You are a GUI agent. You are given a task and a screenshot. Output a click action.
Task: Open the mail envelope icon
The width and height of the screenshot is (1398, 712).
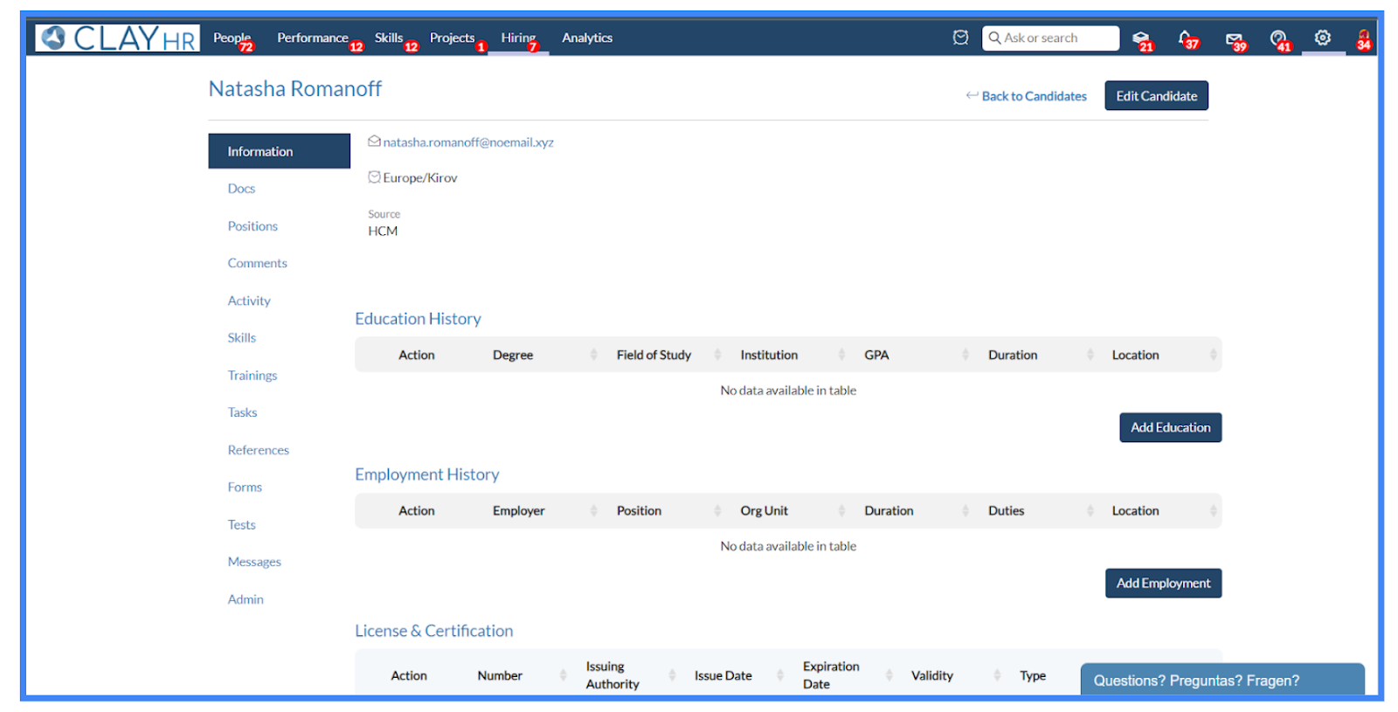tap(1235, 39)
